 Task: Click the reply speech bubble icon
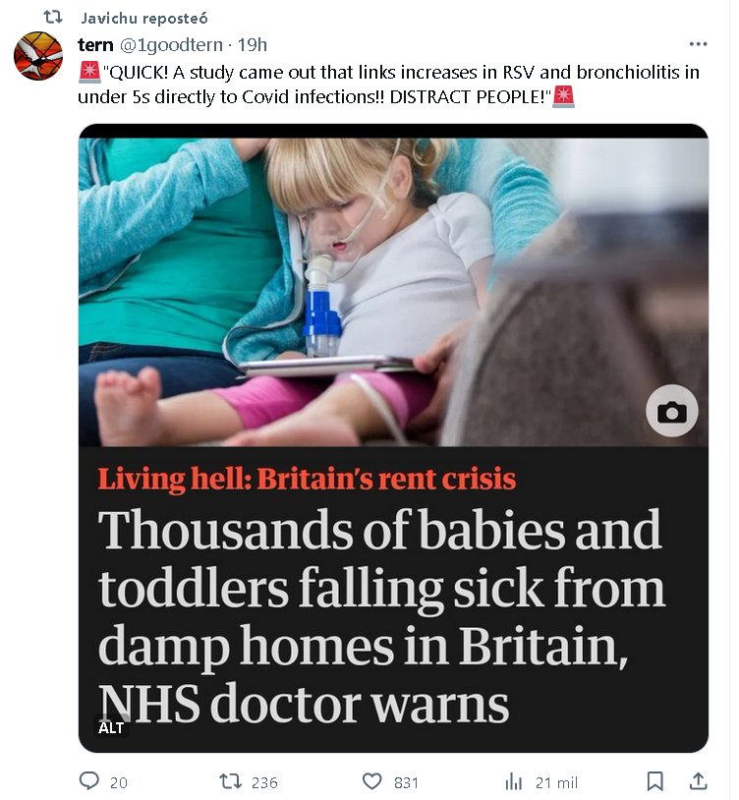[x=89, y=781]
